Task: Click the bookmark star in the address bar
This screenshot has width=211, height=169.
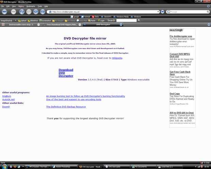Action: click(x=50, y=12)
